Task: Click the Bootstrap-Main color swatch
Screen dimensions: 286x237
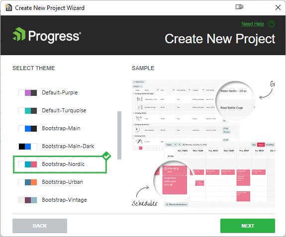Action: point(28,128)
